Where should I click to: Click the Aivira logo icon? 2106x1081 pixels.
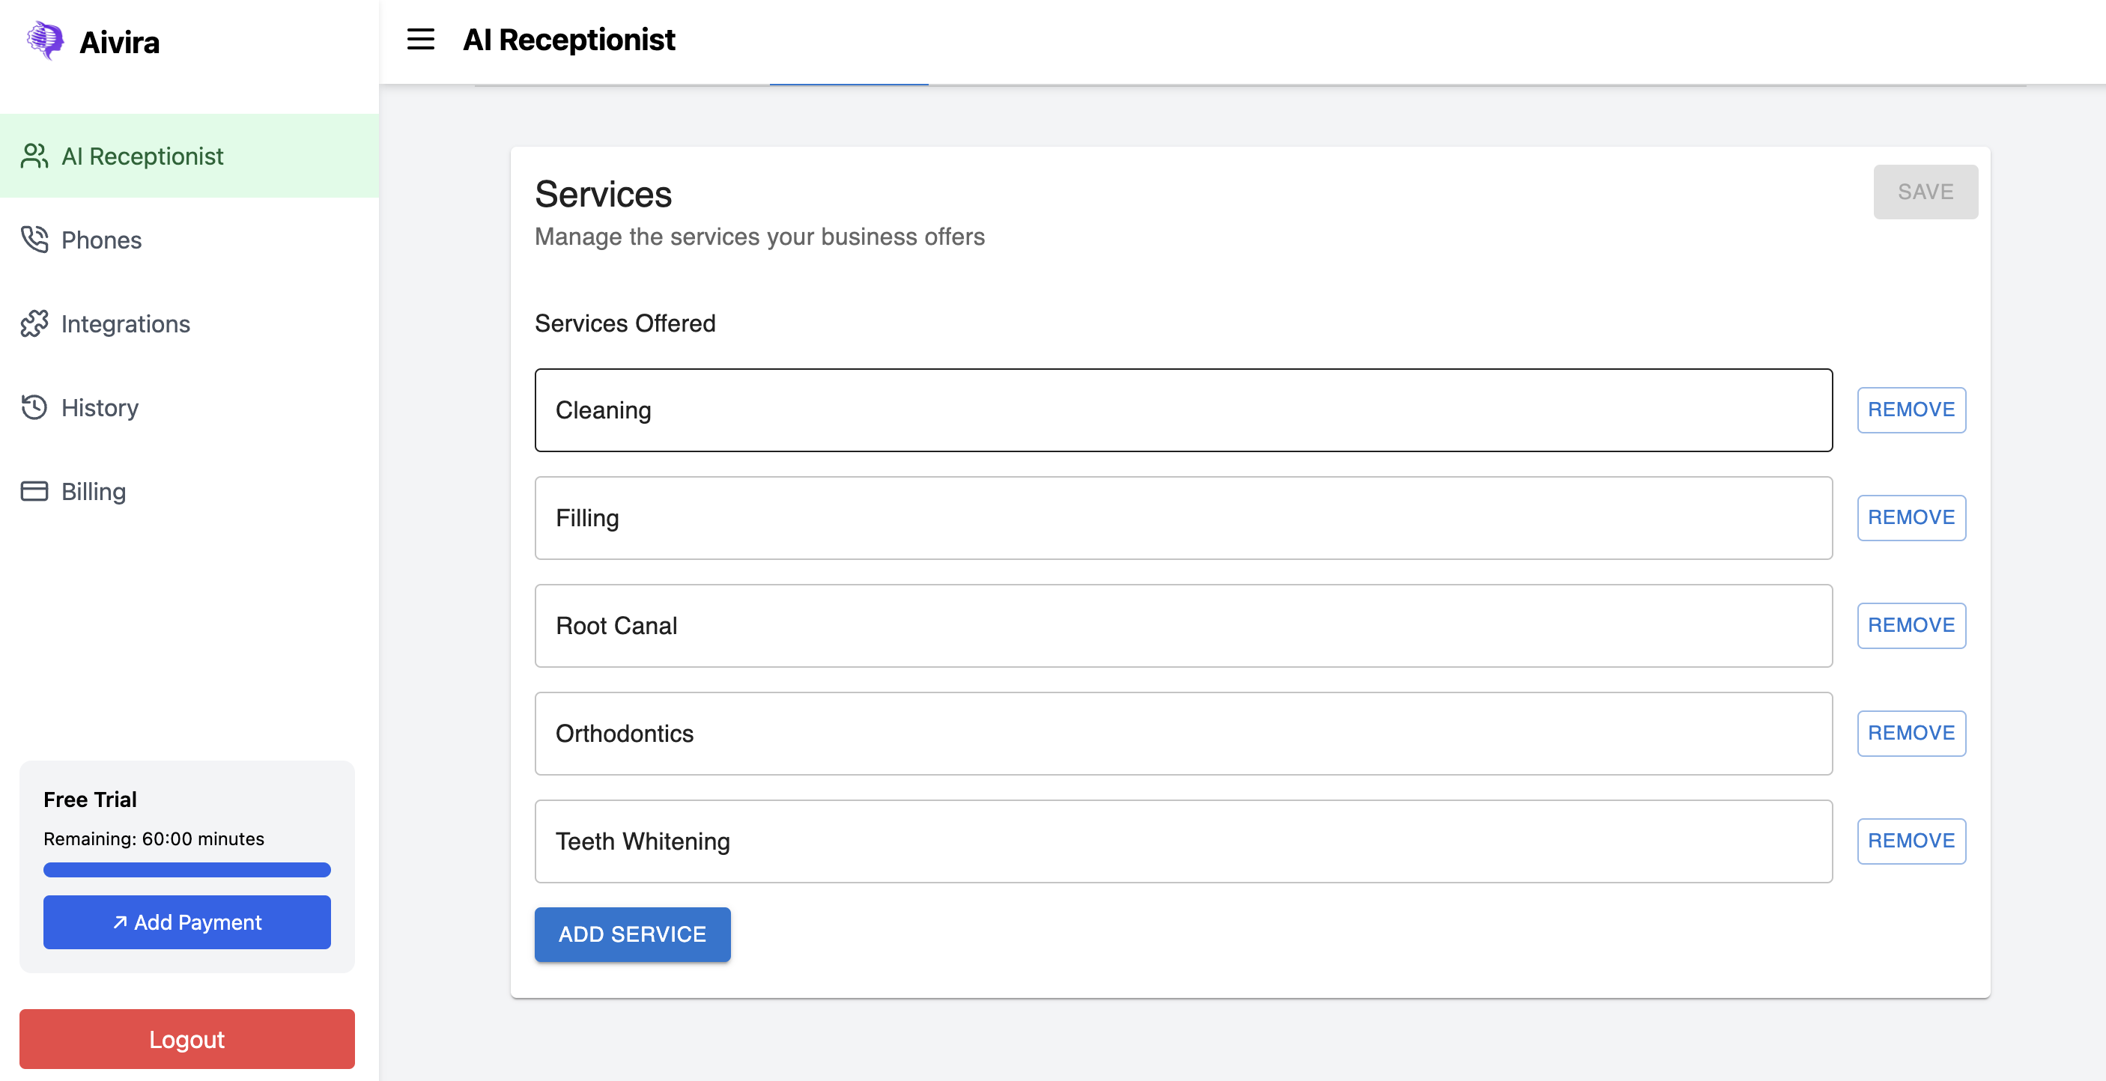point(45,40)
